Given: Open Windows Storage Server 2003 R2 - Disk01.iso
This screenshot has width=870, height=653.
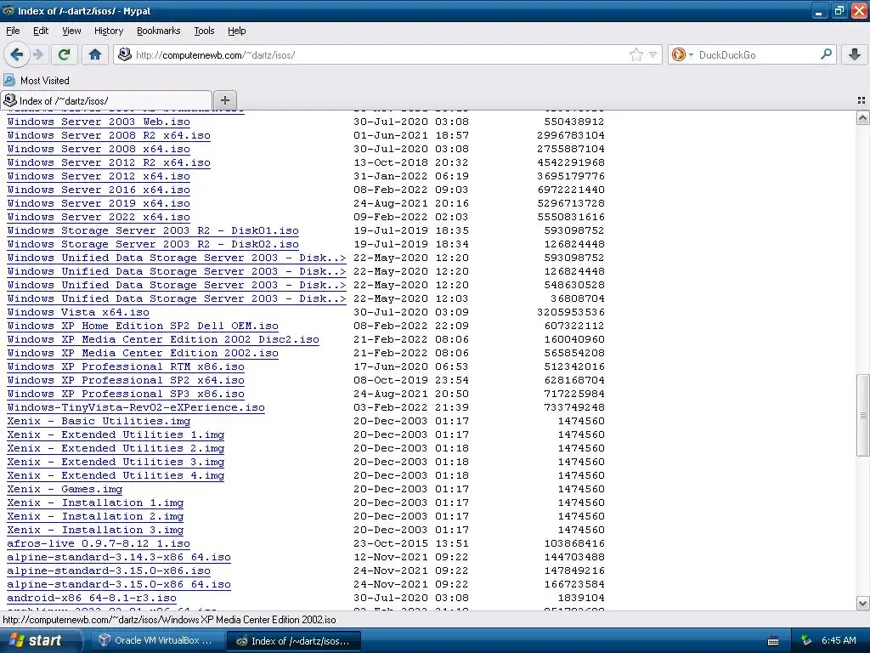Looking at the screenshot, I should pyautogui.click(x=153, y=230).
